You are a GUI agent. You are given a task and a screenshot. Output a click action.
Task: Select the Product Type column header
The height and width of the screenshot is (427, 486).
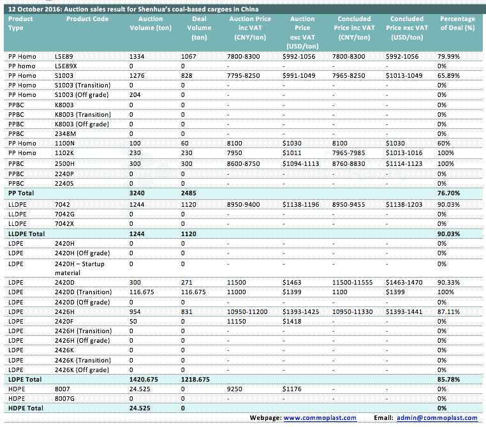tap(20, 23)
